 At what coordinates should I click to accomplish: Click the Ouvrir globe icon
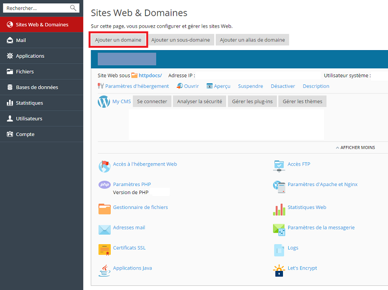[179, 86]
